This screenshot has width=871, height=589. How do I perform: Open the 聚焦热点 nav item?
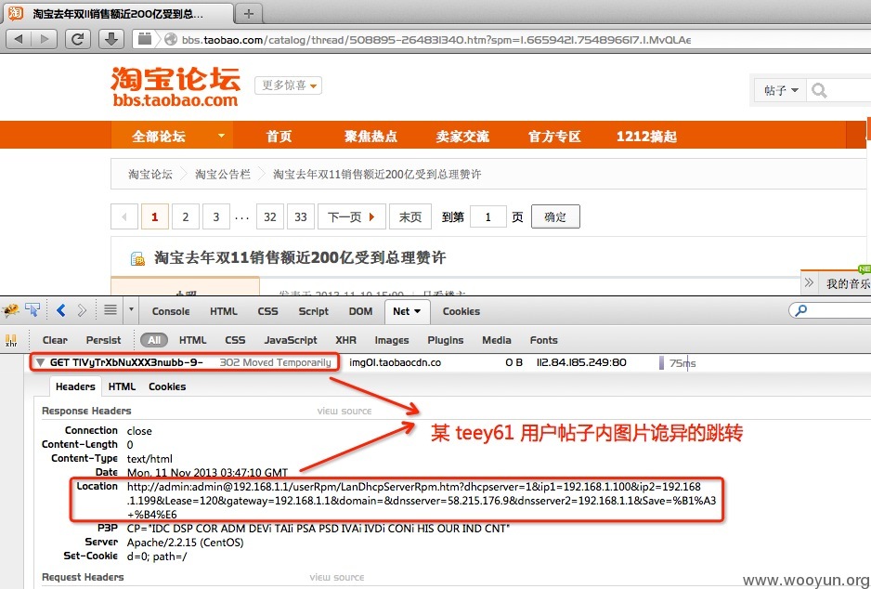[370, 137]
